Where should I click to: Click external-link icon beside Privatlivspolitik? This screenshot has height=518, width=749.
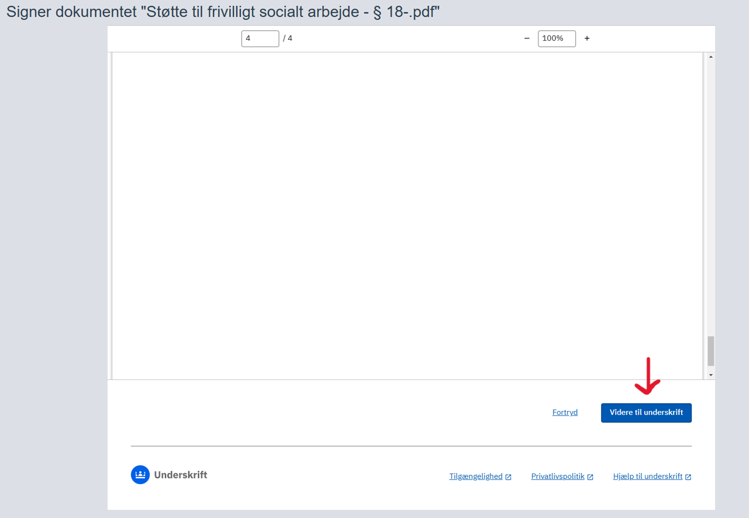click(x=590, y=477)
